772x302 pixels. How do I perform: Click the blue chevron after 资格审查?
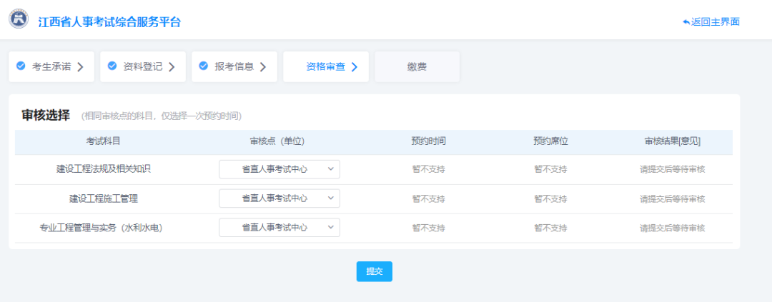click(354, 67)
